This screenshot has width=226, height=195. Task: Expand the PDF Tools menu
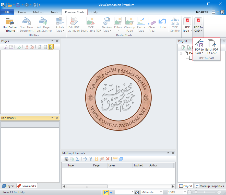[187, 25]
